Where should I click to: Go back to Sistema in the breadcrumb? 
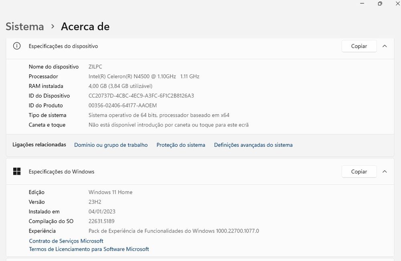coord(25,26)
